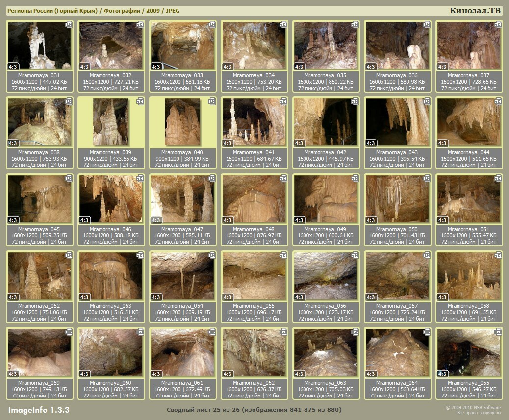
Task: Open the Mramornaya_054 thumbnail image
Action: pyautogui.click(x=182, y=276)
